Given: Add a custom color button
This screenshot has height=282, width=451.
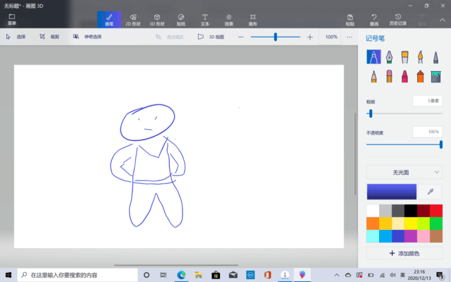Looking at the screenshot, I should (x=404, y=253).
